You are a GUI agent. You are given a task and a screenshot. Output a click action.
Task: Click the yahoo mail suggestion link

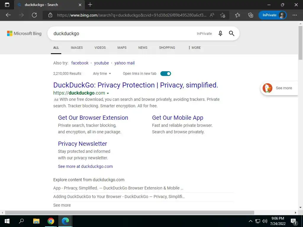pos(125,63)
